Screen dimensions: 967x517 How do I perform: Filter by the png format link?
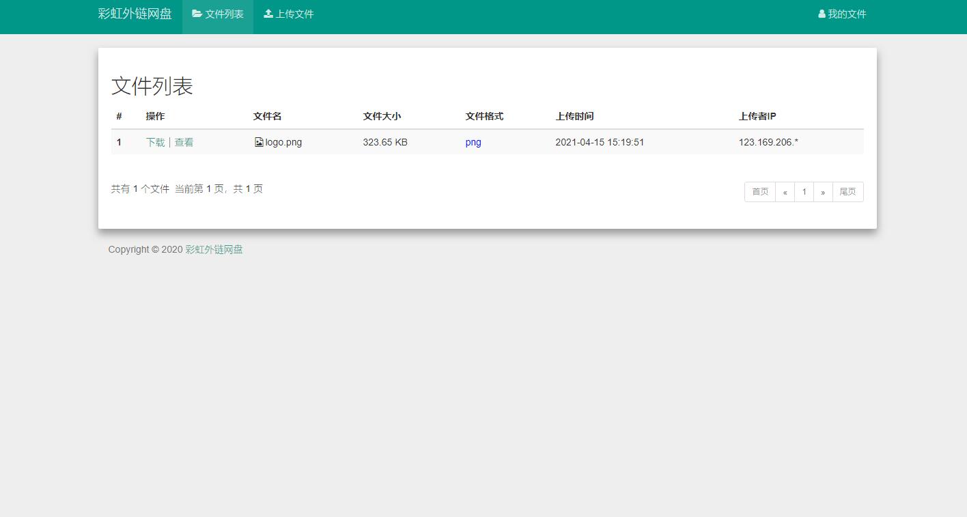(473, 142)
